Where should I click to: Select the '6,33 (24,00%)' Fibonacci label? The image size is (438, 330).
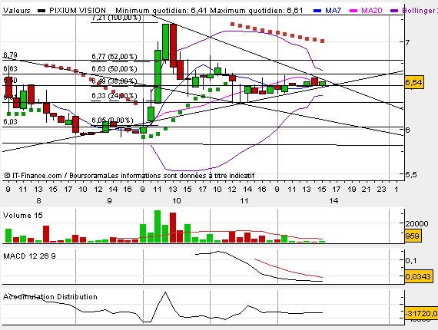114,96
